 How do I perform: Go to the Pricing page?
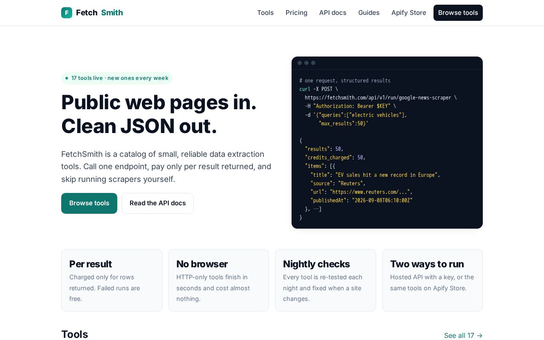(x=296, y=13)
